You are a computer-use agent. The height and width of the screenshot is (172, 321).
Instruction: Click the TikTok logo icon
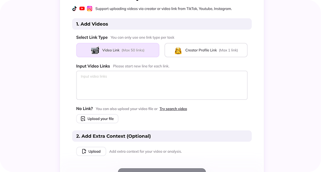(75, 8)
